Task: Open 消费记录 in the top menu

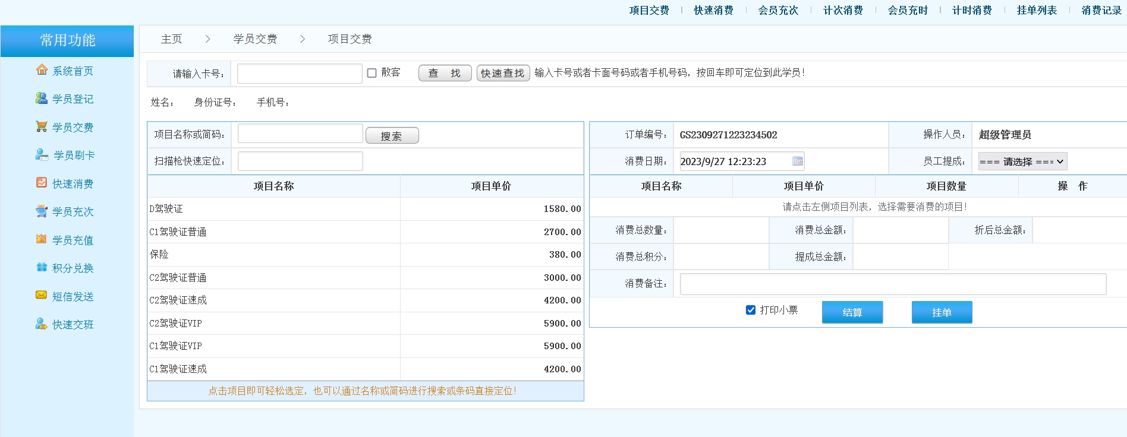Action: point(1101,10)
